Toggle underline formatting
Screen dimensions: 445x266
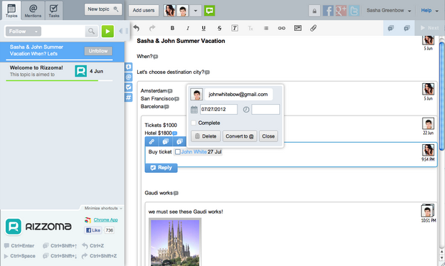tap(204, 28)
